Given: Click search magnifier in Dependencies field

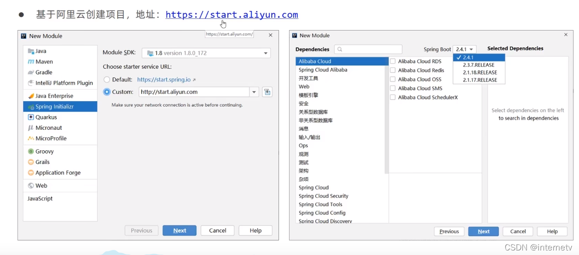Looking at the screenshot, I should point(340,49).
